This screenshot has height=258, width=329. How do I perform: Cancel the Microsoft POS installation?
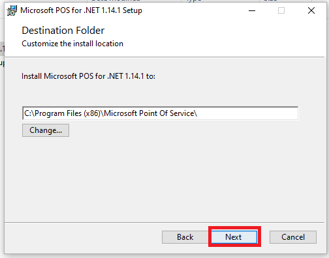[293, 237]
